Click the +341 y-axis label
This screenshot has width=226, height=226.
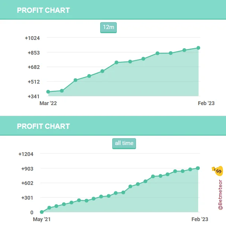tap(34, 96)
